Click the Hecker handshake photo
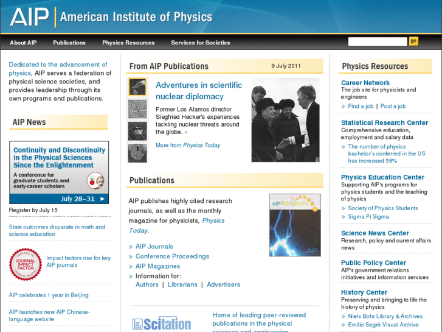 click(286, 120)
